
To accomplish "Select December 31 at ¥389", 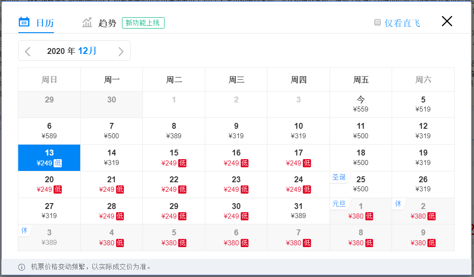I will pyautogui.click(x=298, y=211).
